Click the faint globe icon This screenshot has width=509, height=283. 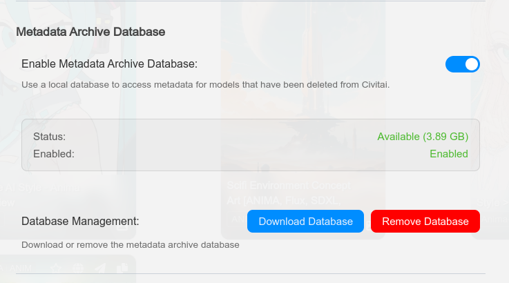click(78, 269)
